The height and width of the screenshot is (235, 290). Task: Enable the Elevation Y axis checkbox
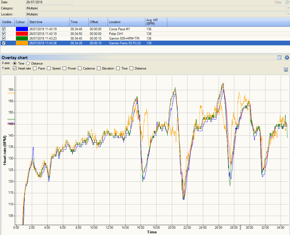pyautogui.click(x=99, y=68)
